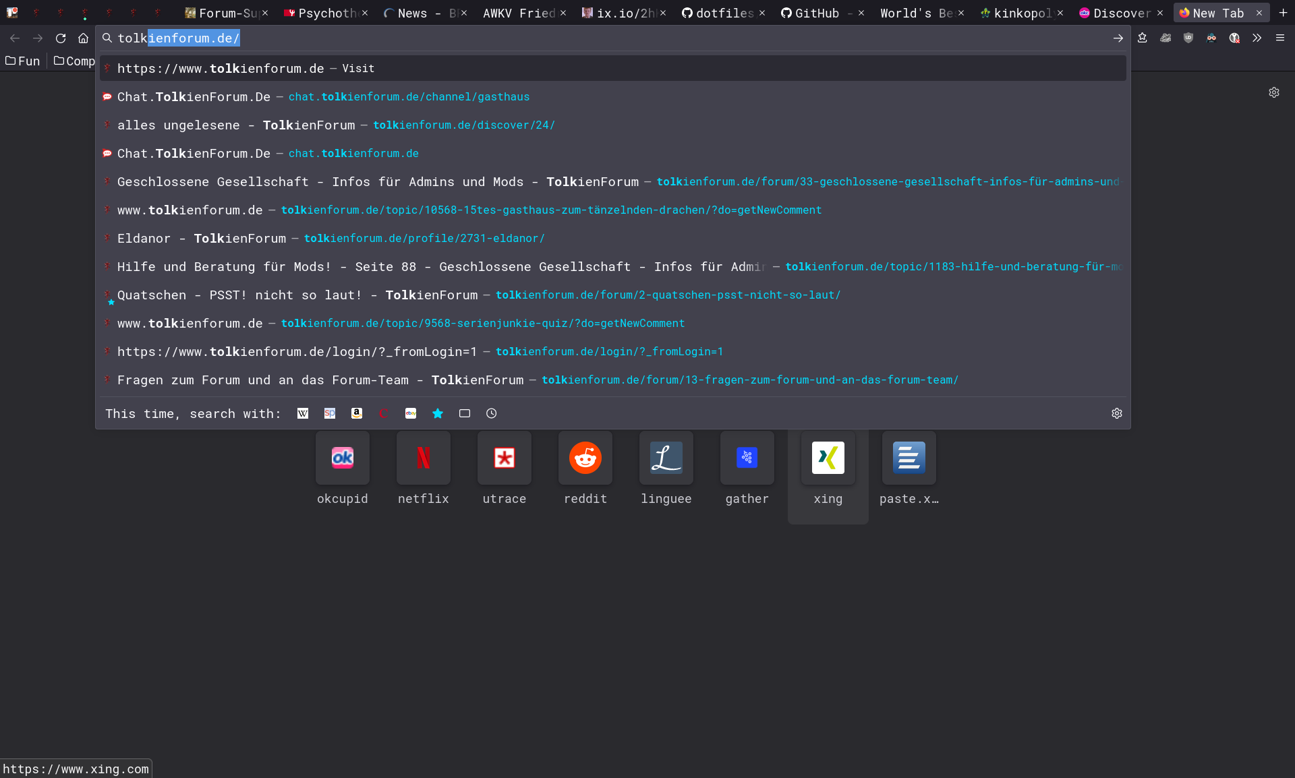
Task: Open a new tab with plus button
Action: pyautogui.click(x=1283, y=13)
